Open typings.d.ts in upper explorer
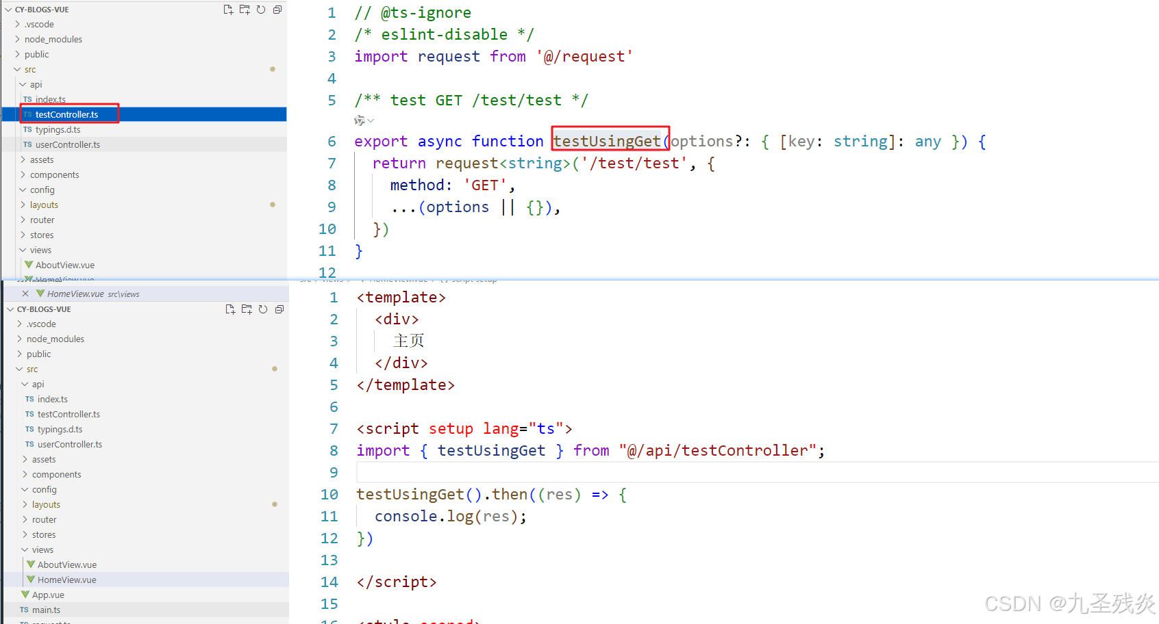This screenshot has height=624, width=1159. (145, 130)
